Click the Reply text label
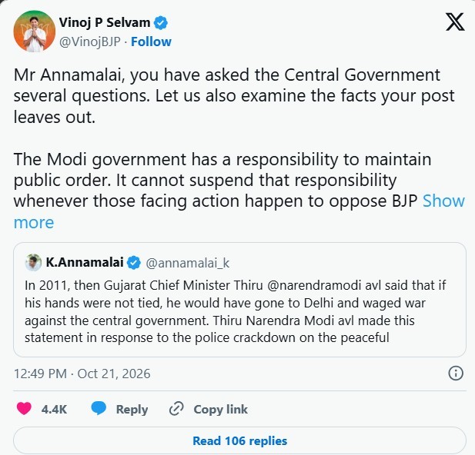The image size is (475, 455). coord(132,410)
